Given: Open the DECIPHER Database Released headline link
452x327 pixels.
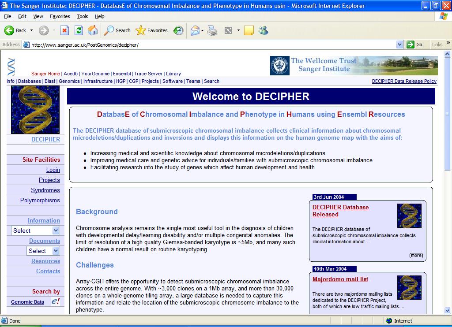Looking at the screenshot, I should coord(340,211).
